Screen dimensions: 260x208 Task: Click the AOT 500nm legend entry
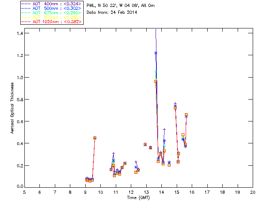[52, 8]
